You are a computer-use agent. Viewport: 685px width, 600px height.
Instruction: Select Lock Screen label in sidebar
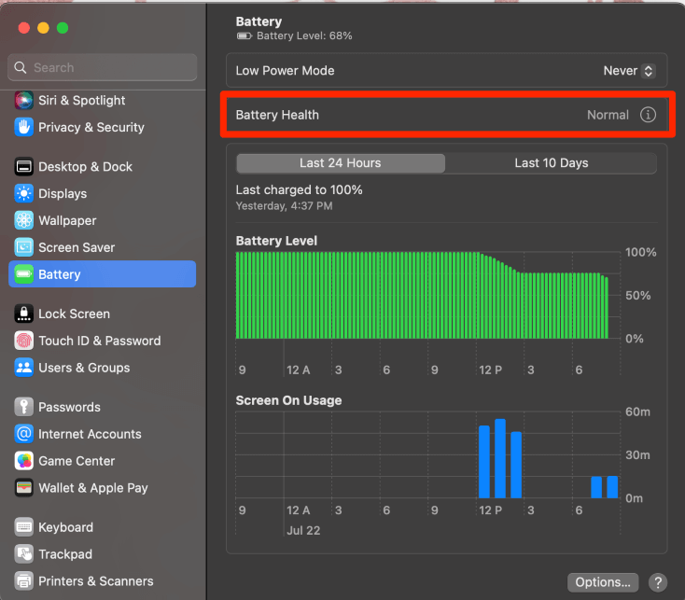pyautogui.click(x=75, y=314)
